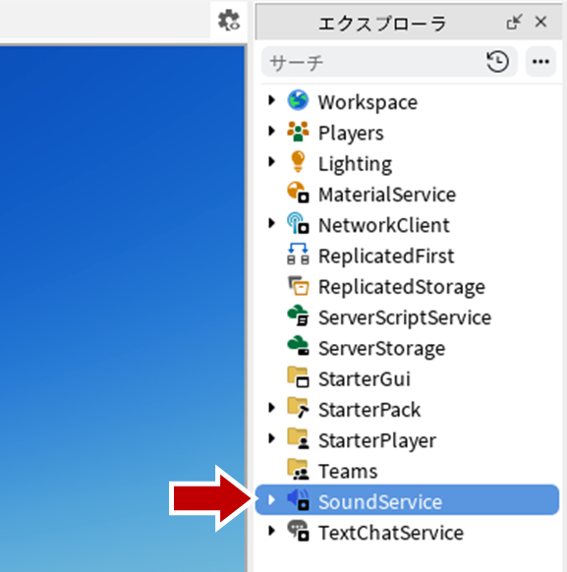Click the ServerStorage cloud icon

tap(298, 346)
